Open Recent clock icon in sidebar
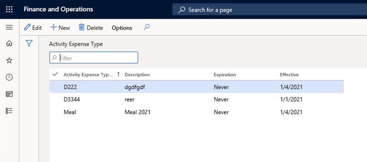 point(9,77)
